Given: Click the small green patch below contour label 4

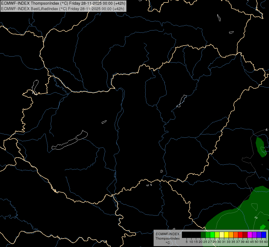Looking at the screenshot, I should 261,147.
